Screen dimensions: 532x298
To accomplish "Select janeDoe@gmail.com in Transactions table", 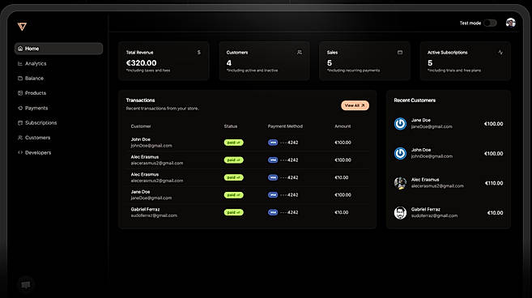I will coord(151,198).
